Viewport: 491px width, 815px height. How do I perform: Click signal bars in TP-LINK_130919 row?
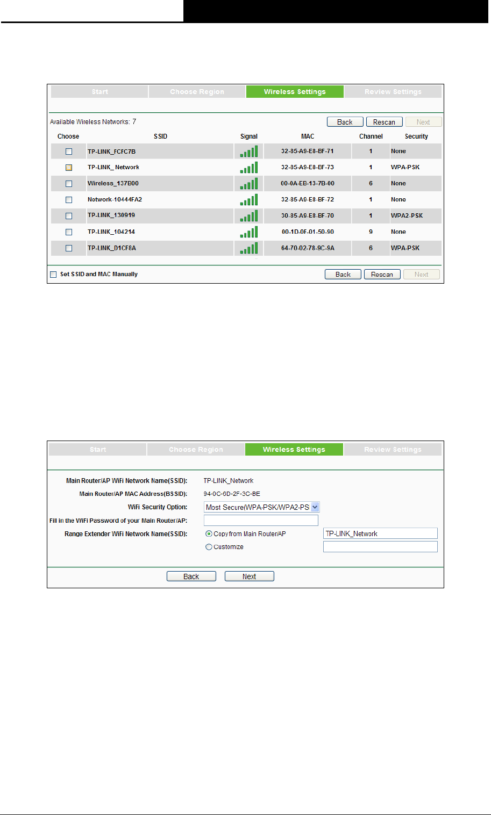249,216
